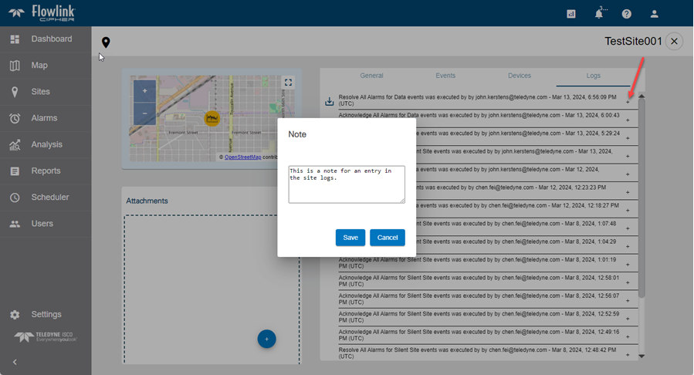
Task: Click the notifications bell icon
Action: (598, 14)
